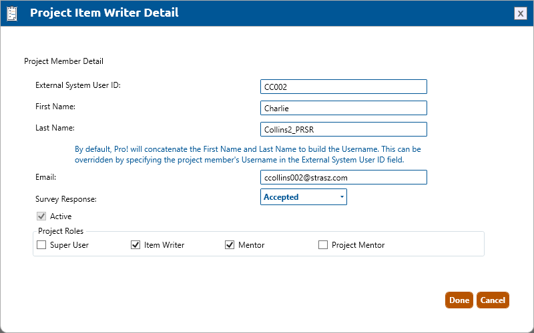The height and width of the screenshot is (333, 534).
Task: Click the Project Member Detail heading
Action: coord(63,61)
